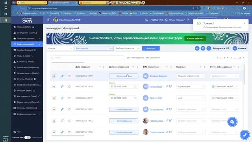
Task: Click the table vertical scrollbar
Action: coord(244,74)
